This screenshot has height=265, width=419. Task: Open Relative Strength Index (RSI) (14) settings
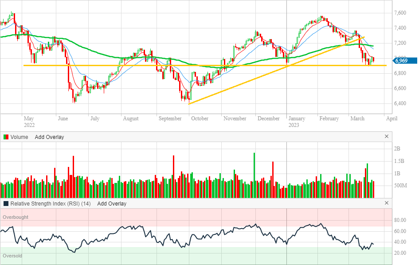(51, 204)
